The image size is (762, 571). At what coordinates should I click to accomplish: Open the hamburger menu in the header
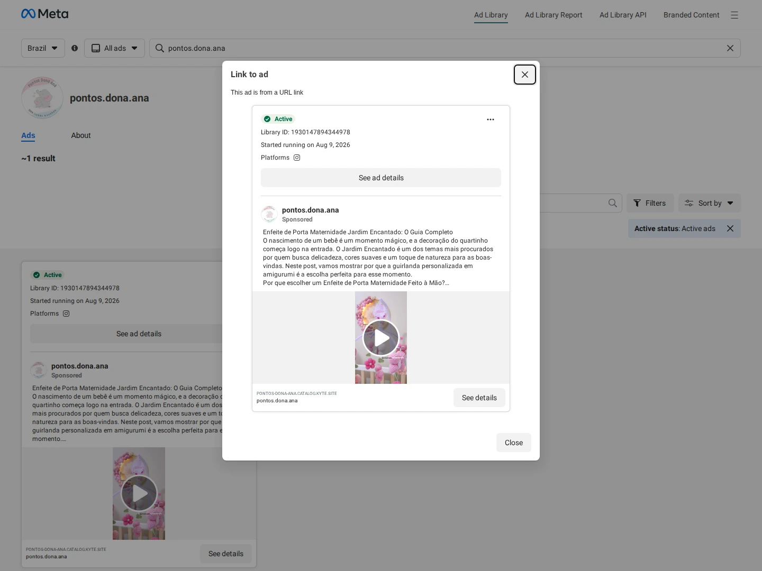tap(734, 15)
